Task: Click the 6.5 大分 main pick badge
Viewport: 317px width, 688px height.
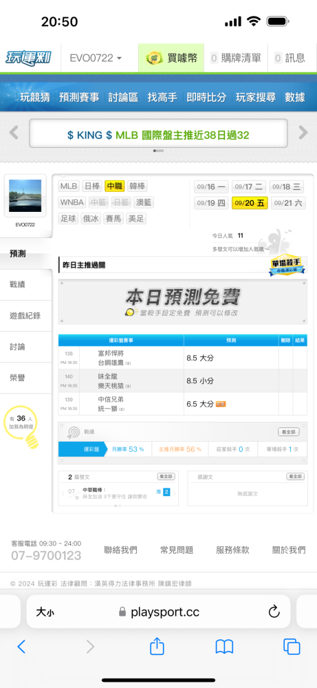Action: [x=221, y=404]
